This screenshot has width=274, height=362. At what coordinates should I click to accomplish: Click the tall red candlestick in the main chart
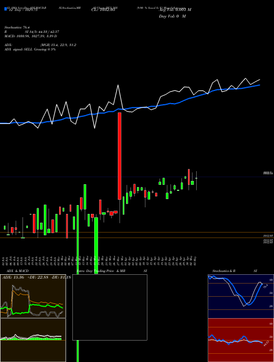pos(119,156)
